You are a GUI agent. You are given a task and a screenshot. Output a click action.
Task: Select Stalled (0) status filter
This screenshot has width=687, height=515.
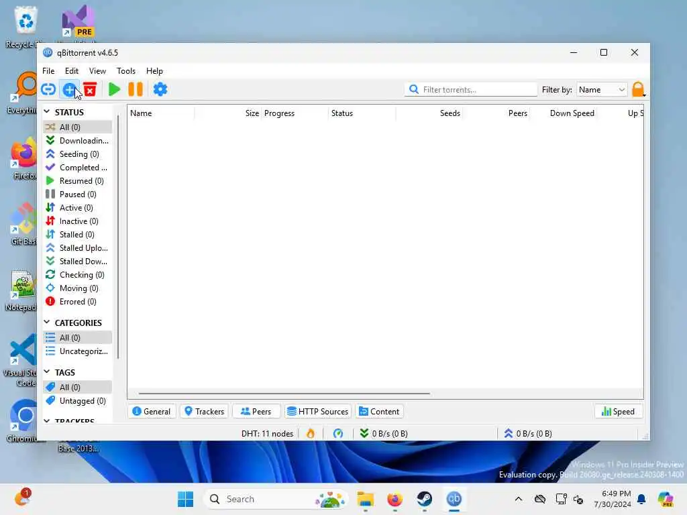pos(78,235)
